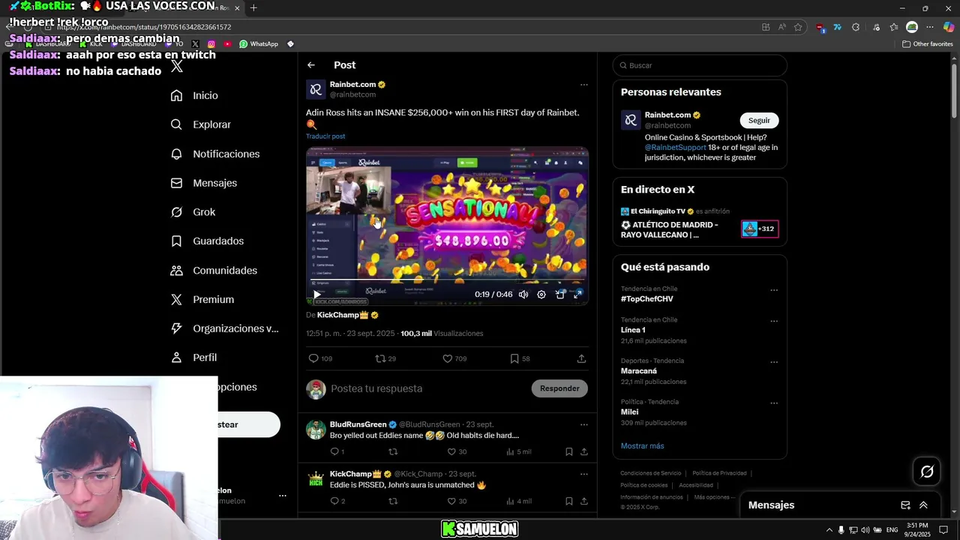
Task: Open Inicio in the sidebar
Action: coord(195,95)
